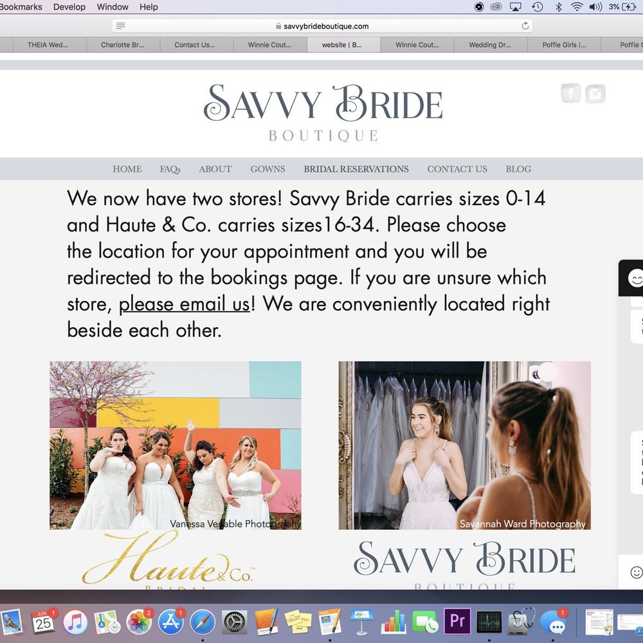
Task: Switch to THEIA Wed... tab
Action: tap(50, 45)
